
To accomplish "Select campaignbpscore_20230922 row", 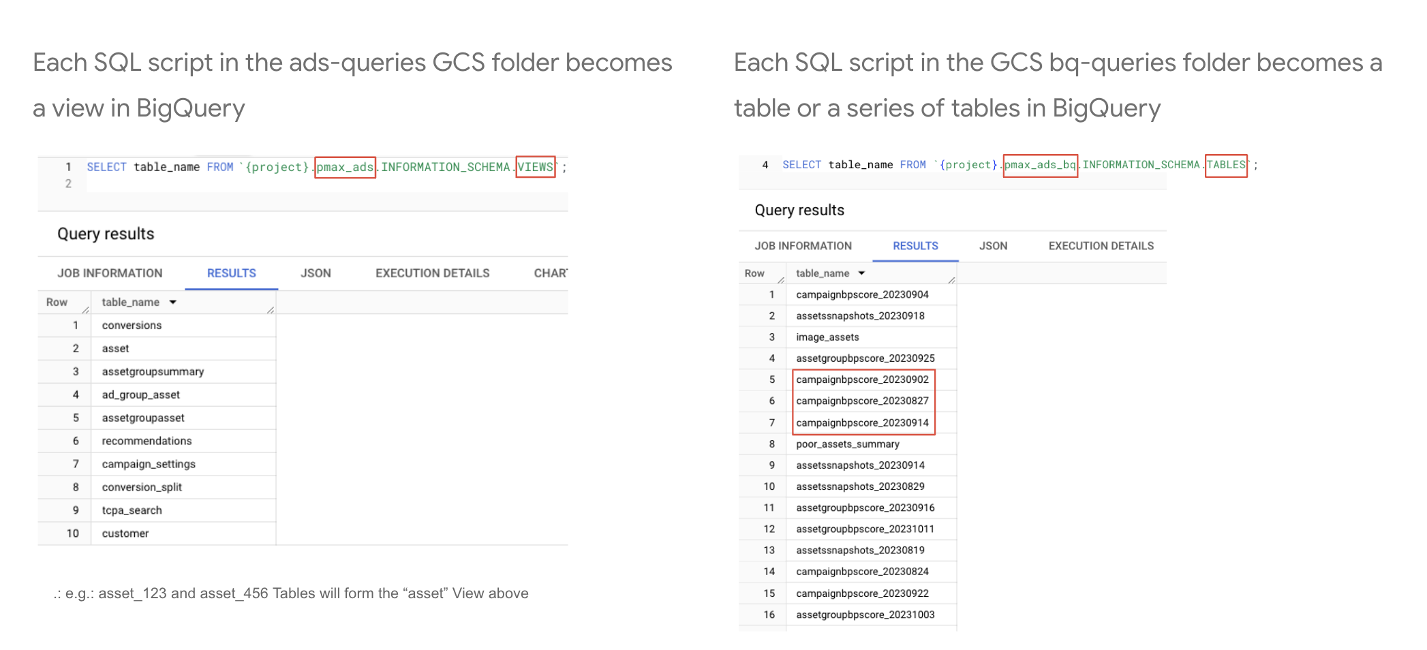I will (848, 593).
